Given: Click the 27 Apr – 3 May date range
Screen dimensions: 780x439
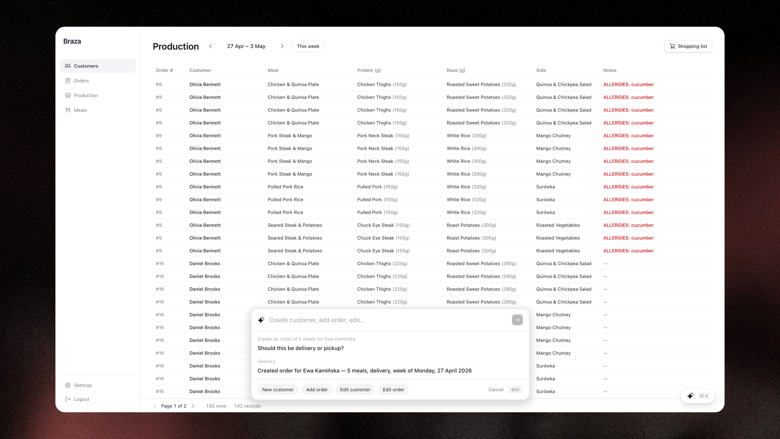Looking at the screenshot, I should coord(246,46).
